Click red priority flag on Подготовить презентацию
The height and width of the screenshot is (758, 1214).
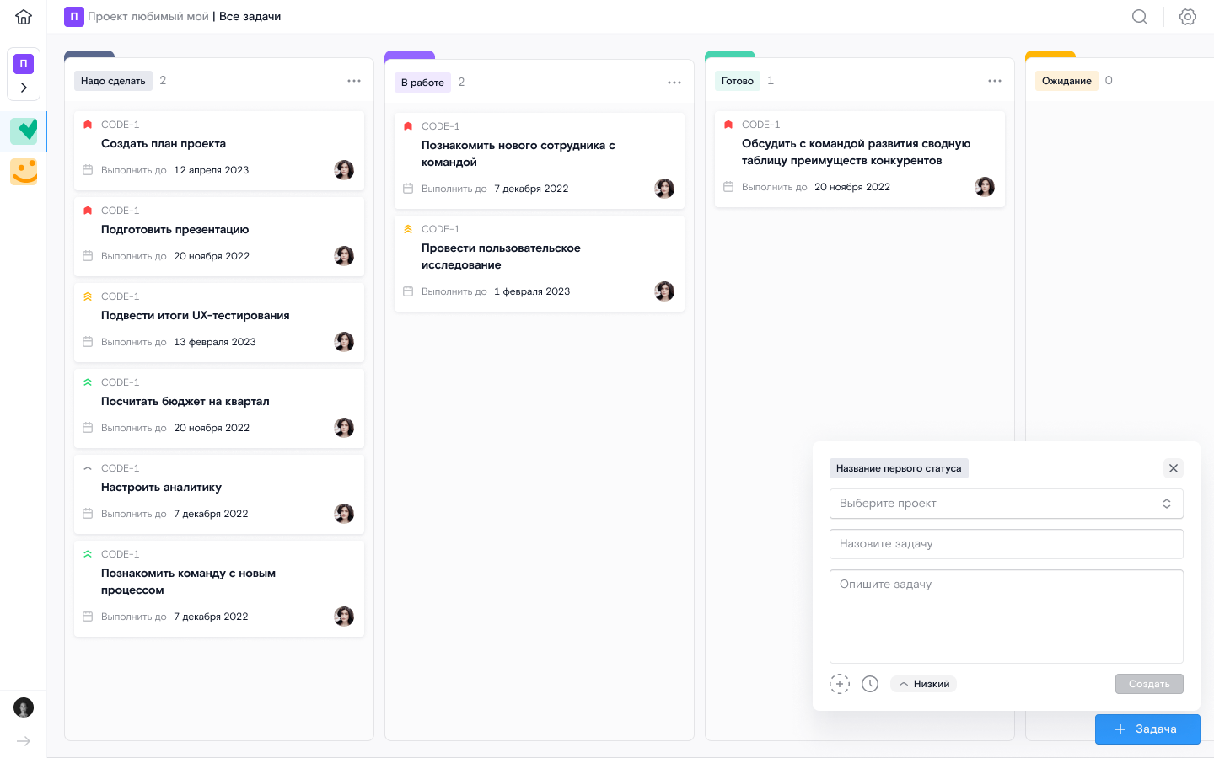coord(88,211)
